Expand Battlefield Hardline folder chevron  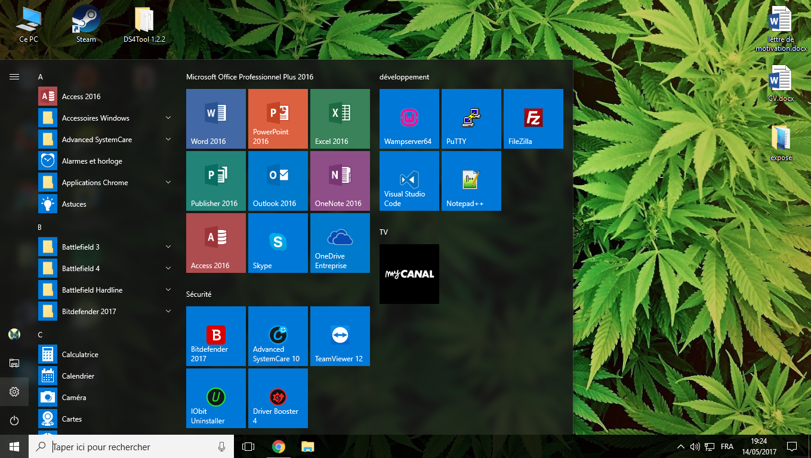click(x=168, y=290)
